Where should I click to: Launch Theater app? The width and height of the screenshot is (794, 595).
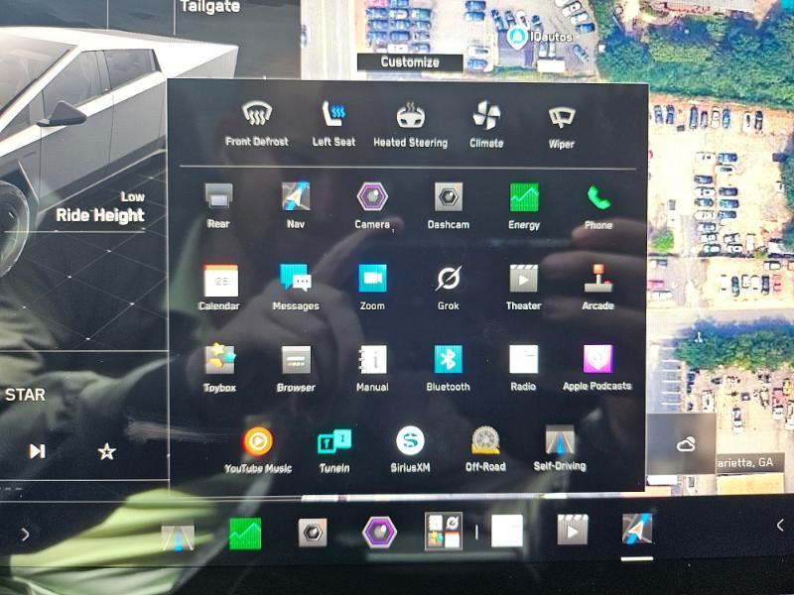click(524, 287)
